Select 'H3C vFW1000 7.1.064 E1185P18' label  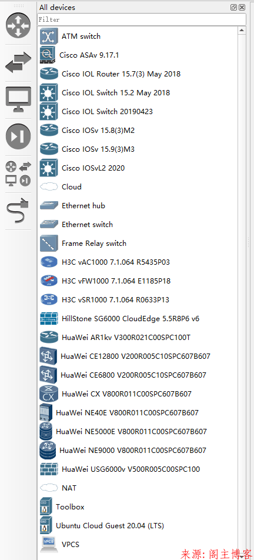[x=116, y=281]
